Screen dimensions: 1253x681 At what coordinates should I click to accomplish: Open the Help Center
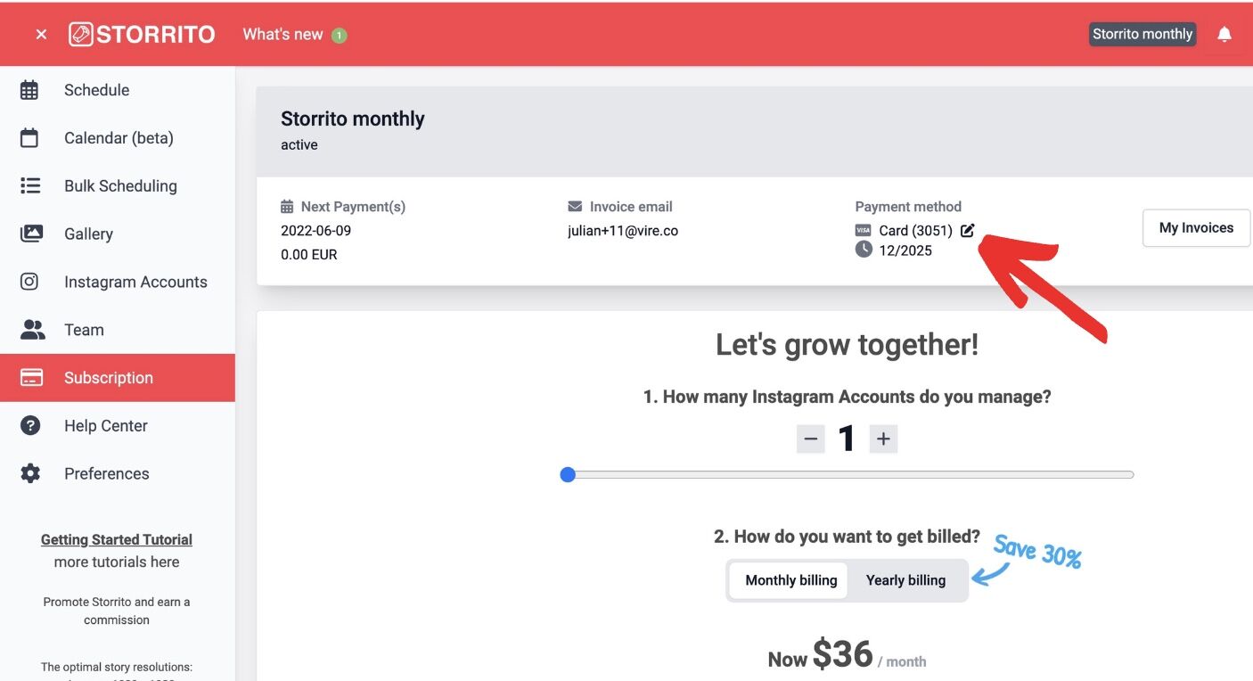pos(105,426)
